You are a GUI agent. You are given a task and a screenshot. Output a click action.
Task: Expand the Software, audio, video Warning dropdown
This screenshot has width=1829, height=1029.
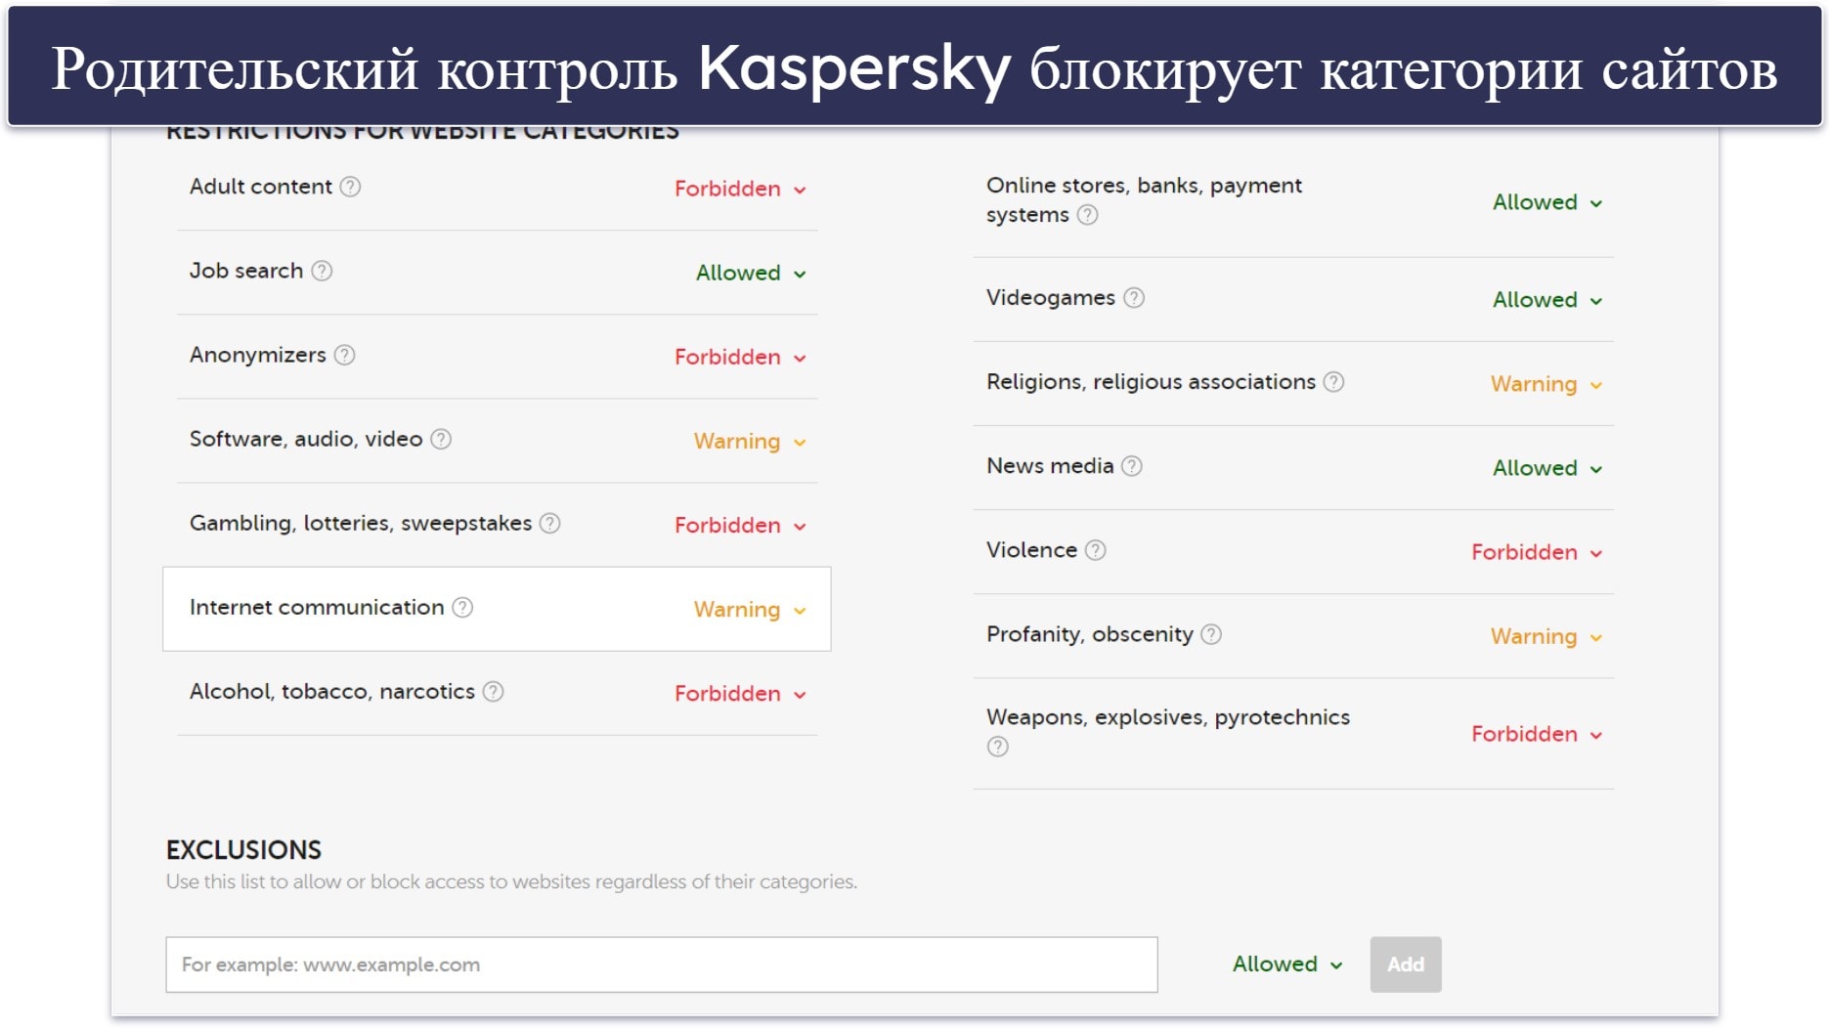(750, 441)
